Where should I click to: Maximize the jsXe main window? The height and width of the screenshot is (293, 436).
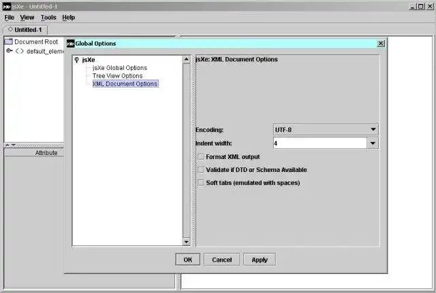[421, 7]
